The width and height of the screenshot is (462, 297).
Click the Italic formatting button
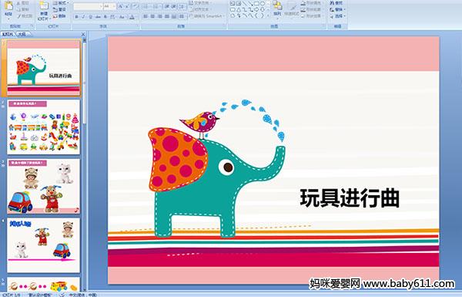click(83, 17)
